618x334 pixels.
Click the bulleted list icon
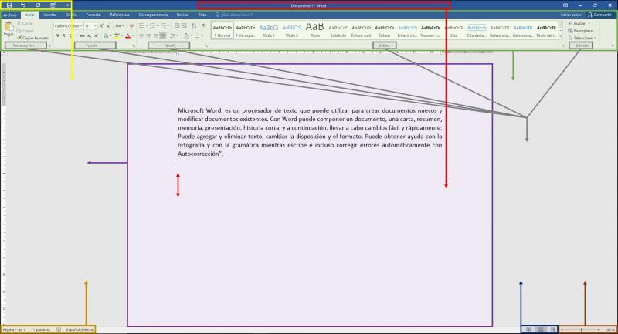click(141, 26)
